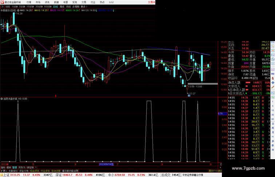This screenshot has width=275, height=177.
Task: Switch chart to 30分钟 period
Action: pyautogui.click(x=39, y=7)
